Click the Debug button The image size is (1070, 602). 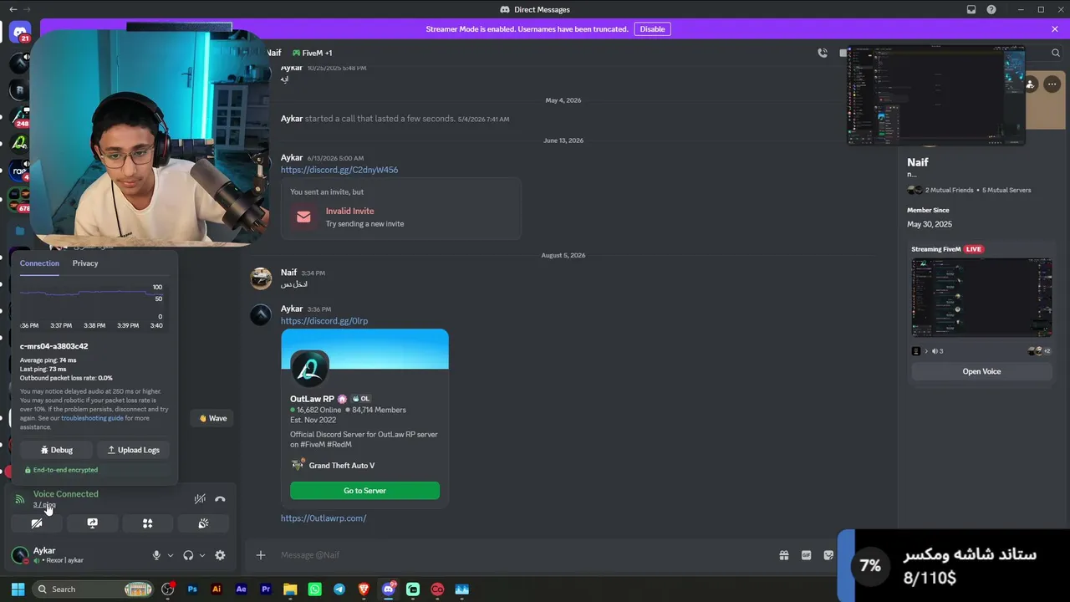(x=57, y=450)
